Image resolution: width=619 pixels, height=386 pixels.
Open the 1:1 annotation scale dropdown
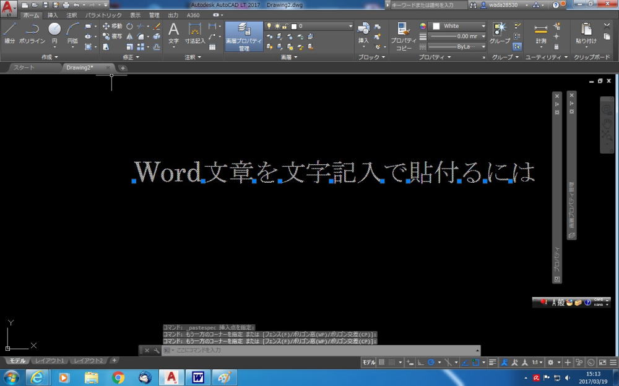pos(537,363)
